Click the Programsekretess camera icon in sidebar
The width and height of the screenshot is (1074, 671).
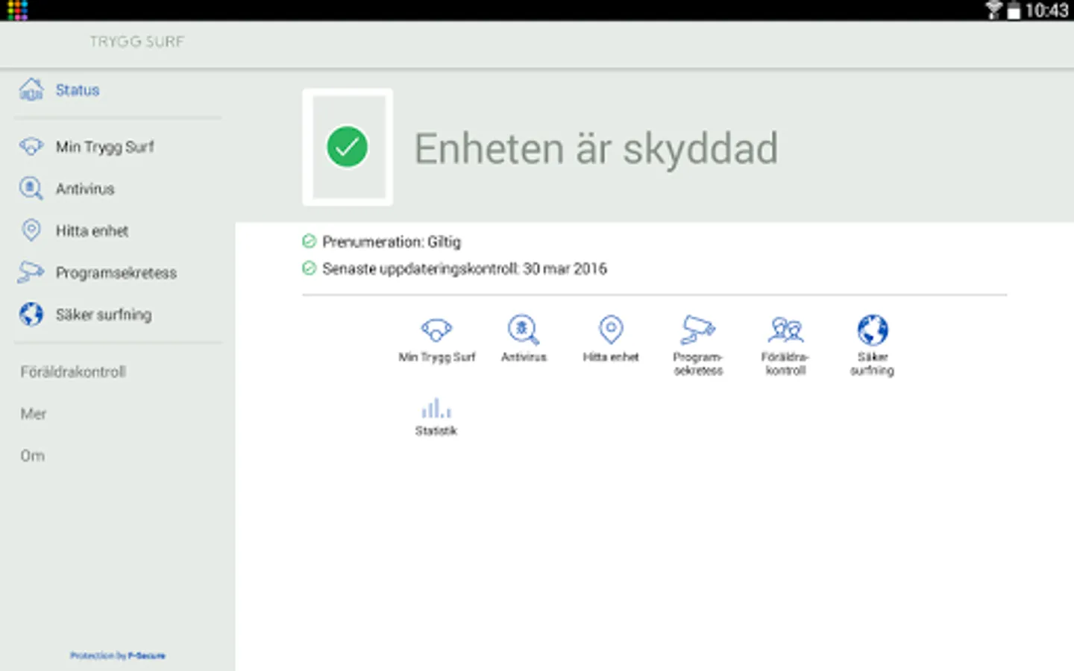(x=31, y=272)
